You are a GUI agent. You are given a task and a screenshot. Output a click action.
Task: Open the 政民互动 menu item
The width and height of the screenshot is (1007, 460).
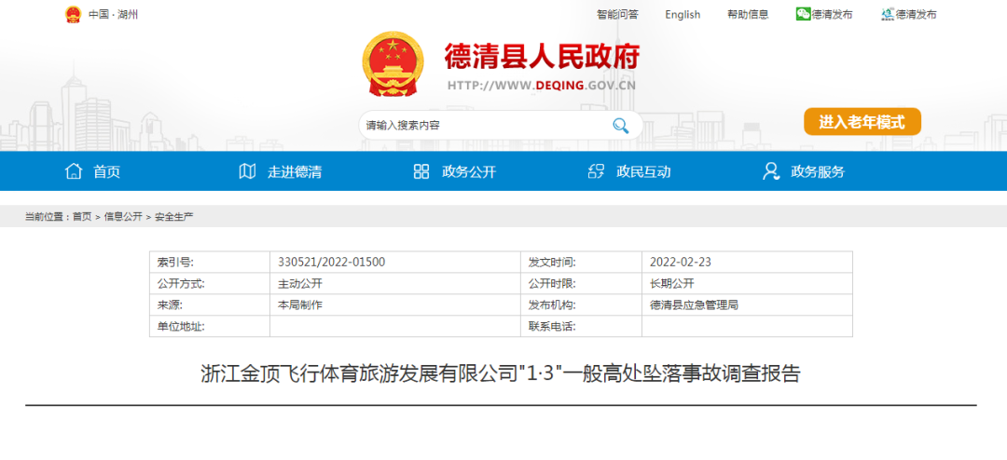(x=643, y=172)
